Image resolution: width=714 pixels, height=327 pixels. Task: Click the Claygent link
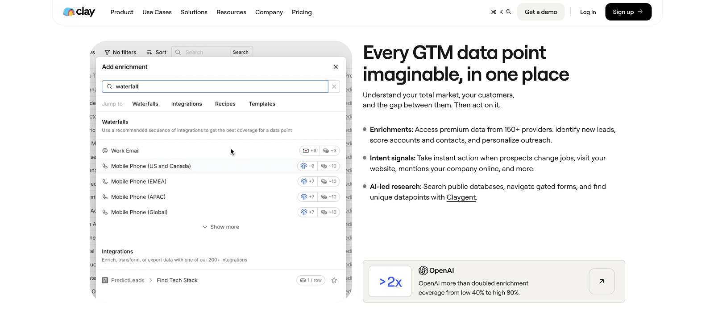point(461,197)
